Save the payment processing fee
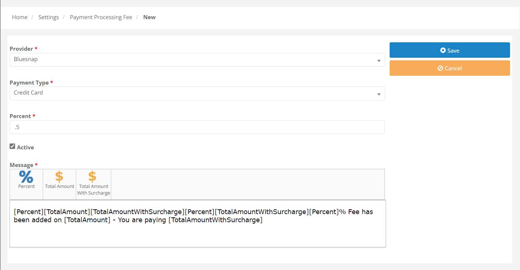 tap(450, 50)
